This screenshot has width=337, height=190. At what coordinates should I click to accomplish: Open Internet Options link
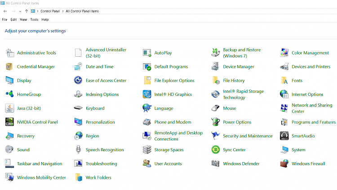tap(307, 94)
